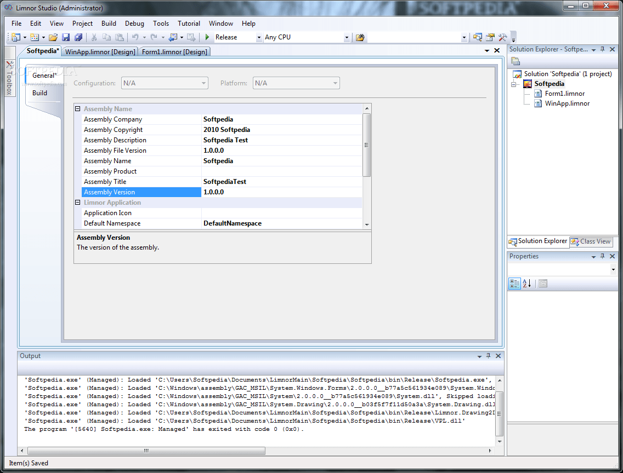Screen dimensions: 623x473
Task: Pin the Output panel
Action: (489, 356)
